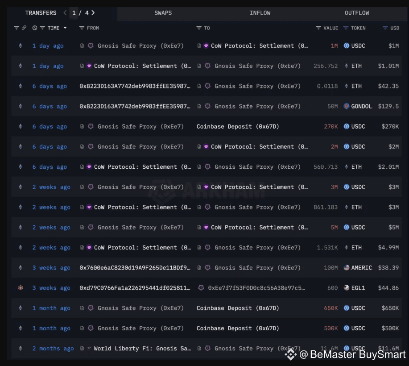409x366 pixels.
Task: Click the $1.01M USD amount
Action: (x=388, y=66)
